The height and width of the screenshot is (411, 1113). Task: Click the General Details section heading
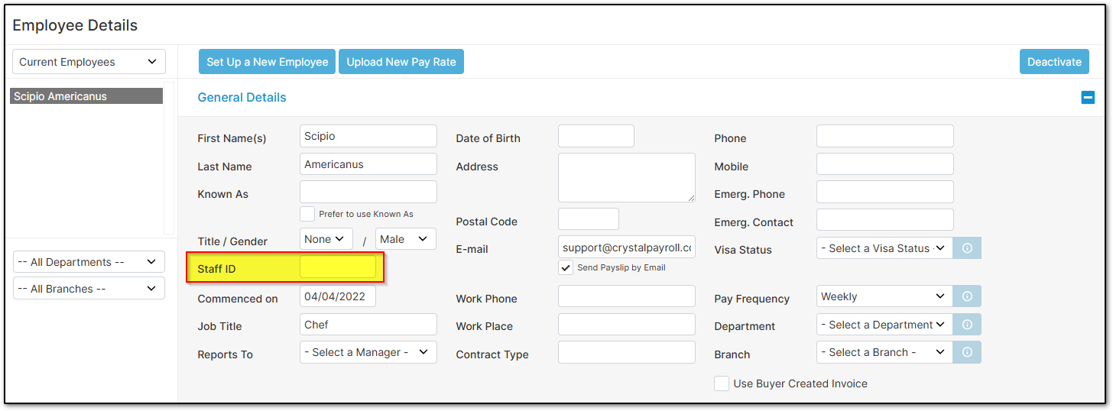click(x=242, y=98)
